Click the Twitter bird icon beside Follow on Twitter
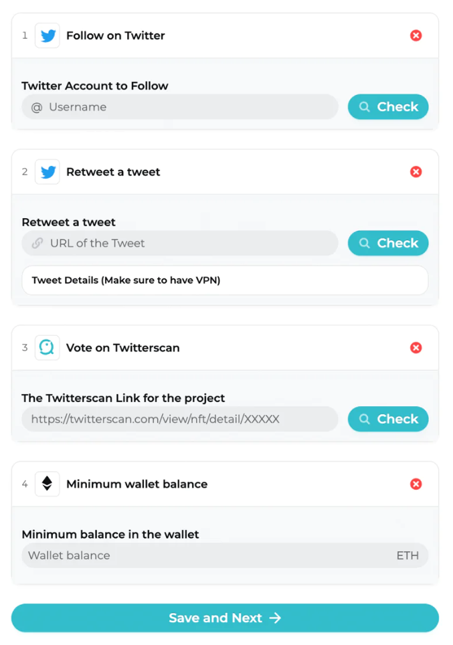Image resolution: width=453 pixels, height=645 pixels. [48, 35]
